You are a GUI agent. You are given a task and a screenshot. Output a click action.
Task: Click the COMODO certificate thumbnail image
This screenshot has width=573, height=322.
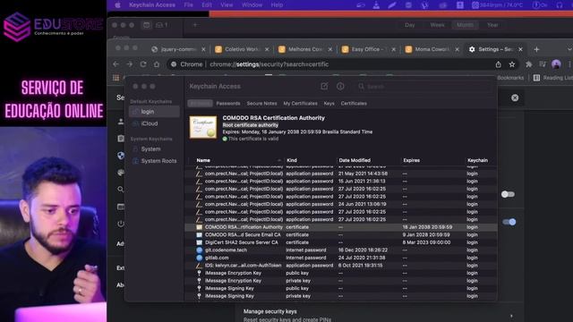pos(203,127)
